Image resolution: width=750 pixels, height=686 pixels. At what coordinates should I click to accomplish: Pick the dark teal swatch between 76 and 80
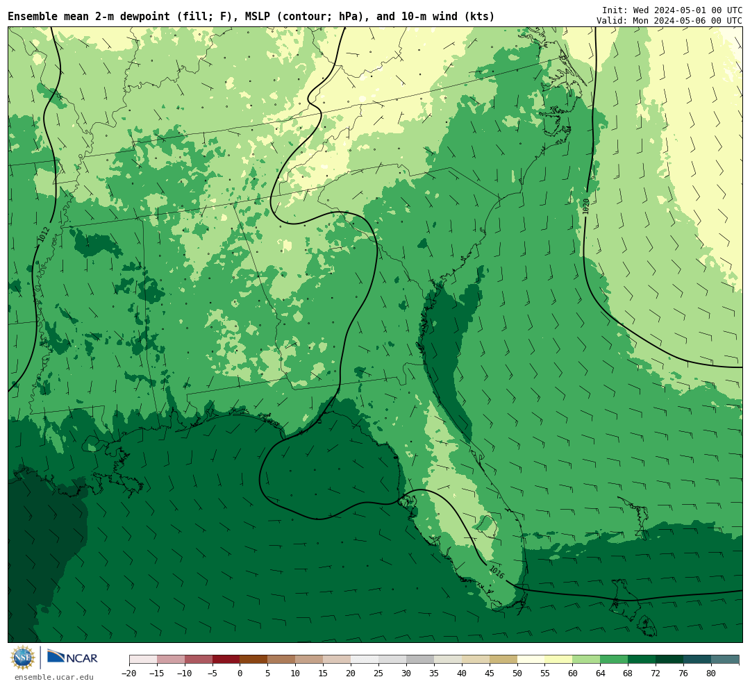click(x=698, y=660)
